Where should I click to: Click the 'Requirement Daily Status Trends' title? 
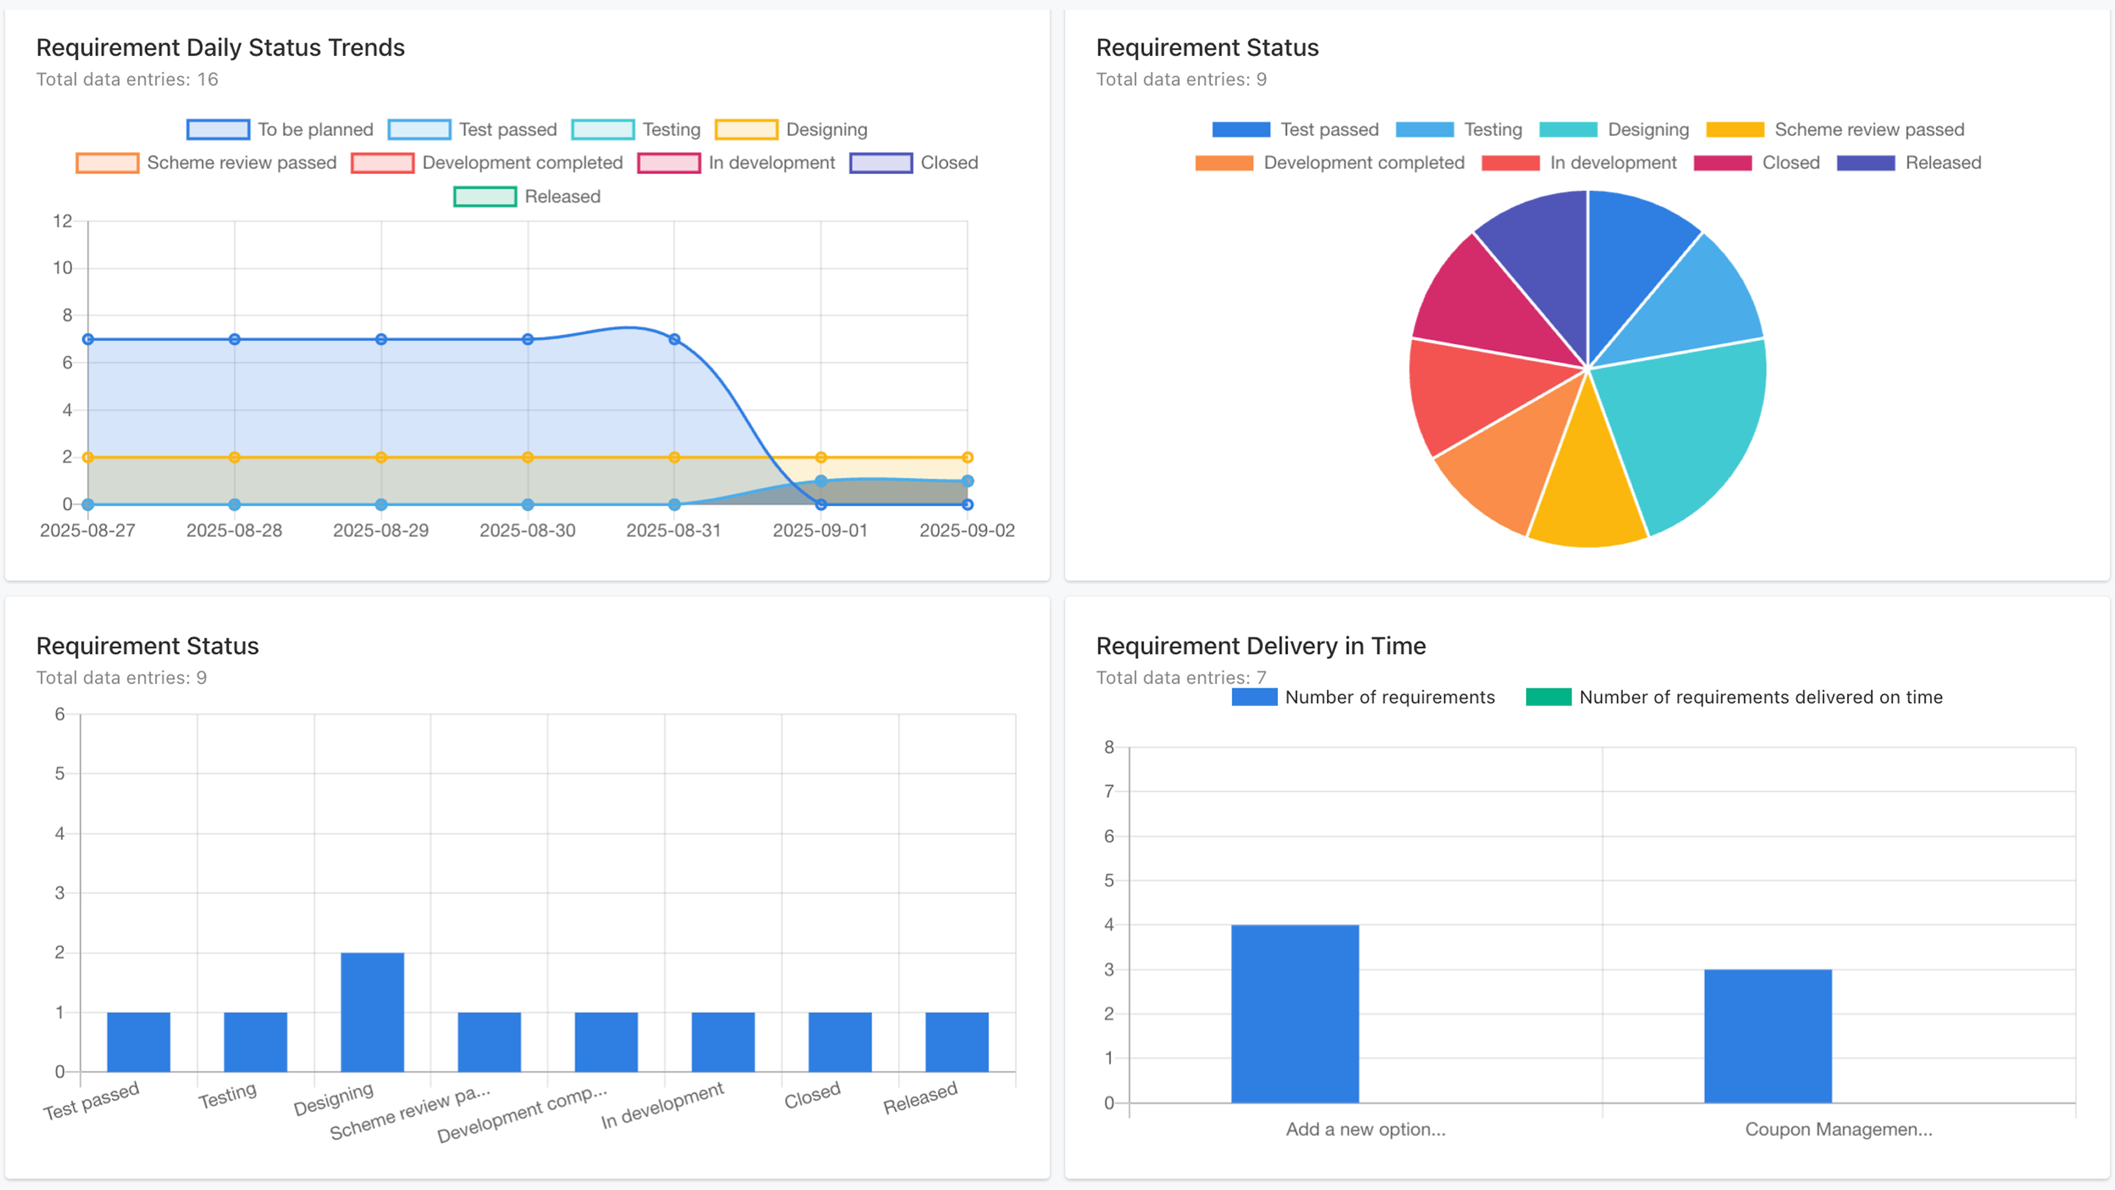coord(220,48)
